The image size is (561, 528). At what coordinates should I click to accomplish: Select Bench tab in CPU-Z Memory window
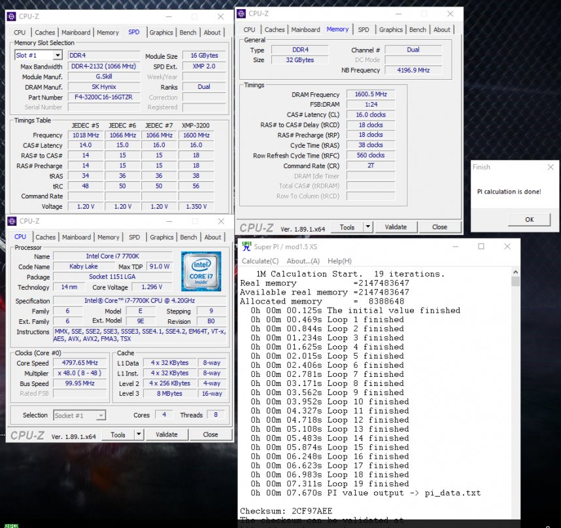pos(418,29)
